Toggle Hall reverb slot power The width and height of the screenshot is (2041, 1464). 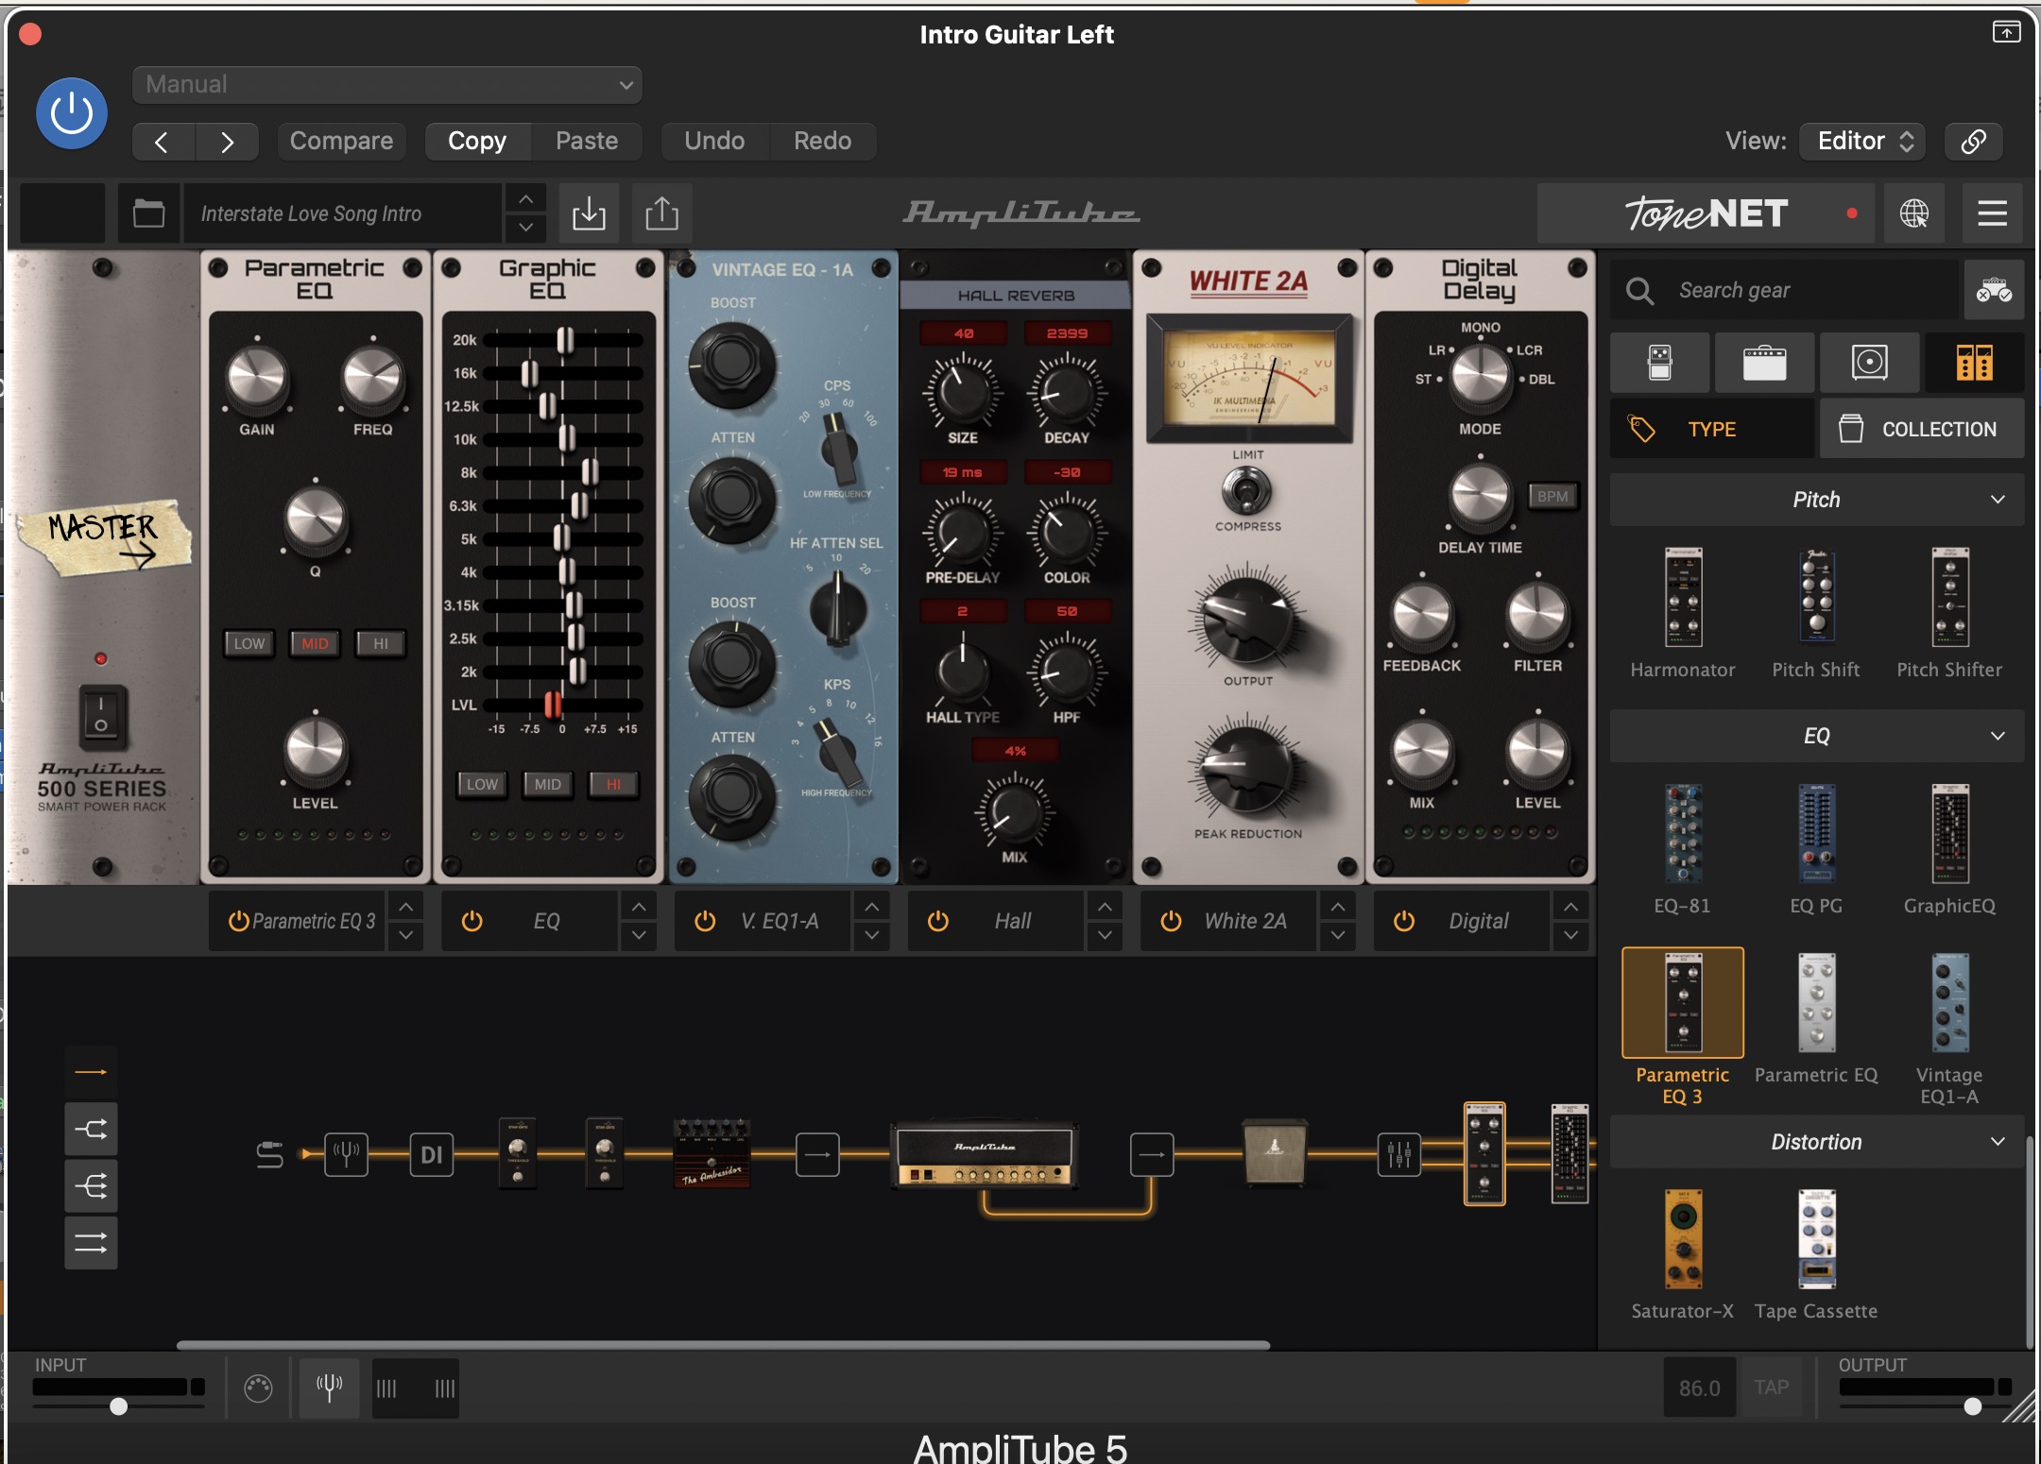pos(937,921)
